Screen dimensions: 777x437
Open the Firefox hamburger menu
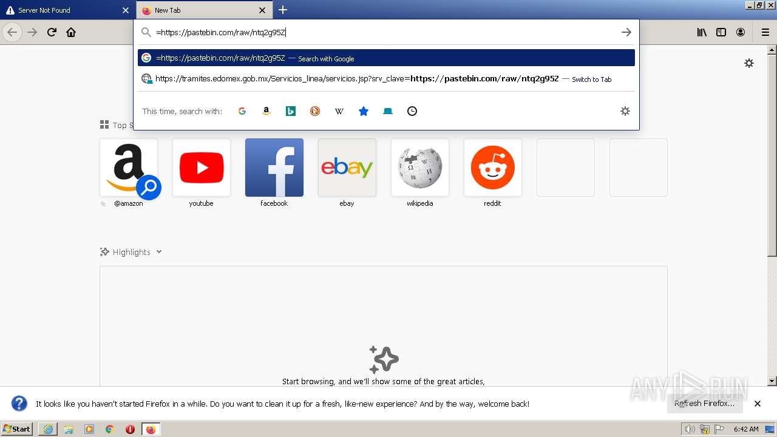[765, 32]
